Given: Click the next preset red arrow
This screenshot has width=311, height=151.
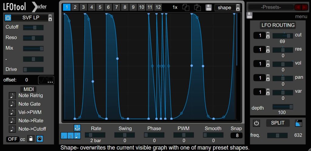Looking at the screenshot, I should click(x=304, y=7).
